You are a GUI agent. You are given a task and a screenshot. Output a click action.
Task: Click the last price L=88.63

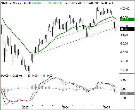point(37,3)
